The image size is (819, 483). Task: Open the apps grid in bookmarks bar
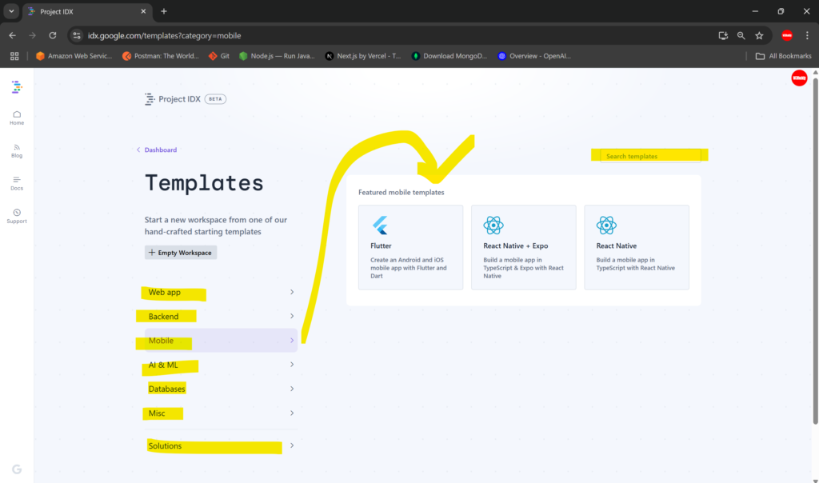(14, 56)
